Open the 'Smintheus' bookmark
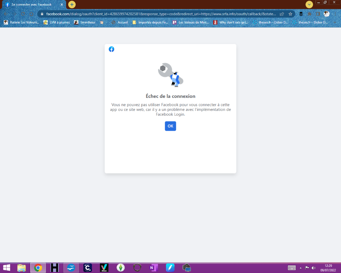This screenshot has height=273, width=341. [x=85, y=23]
